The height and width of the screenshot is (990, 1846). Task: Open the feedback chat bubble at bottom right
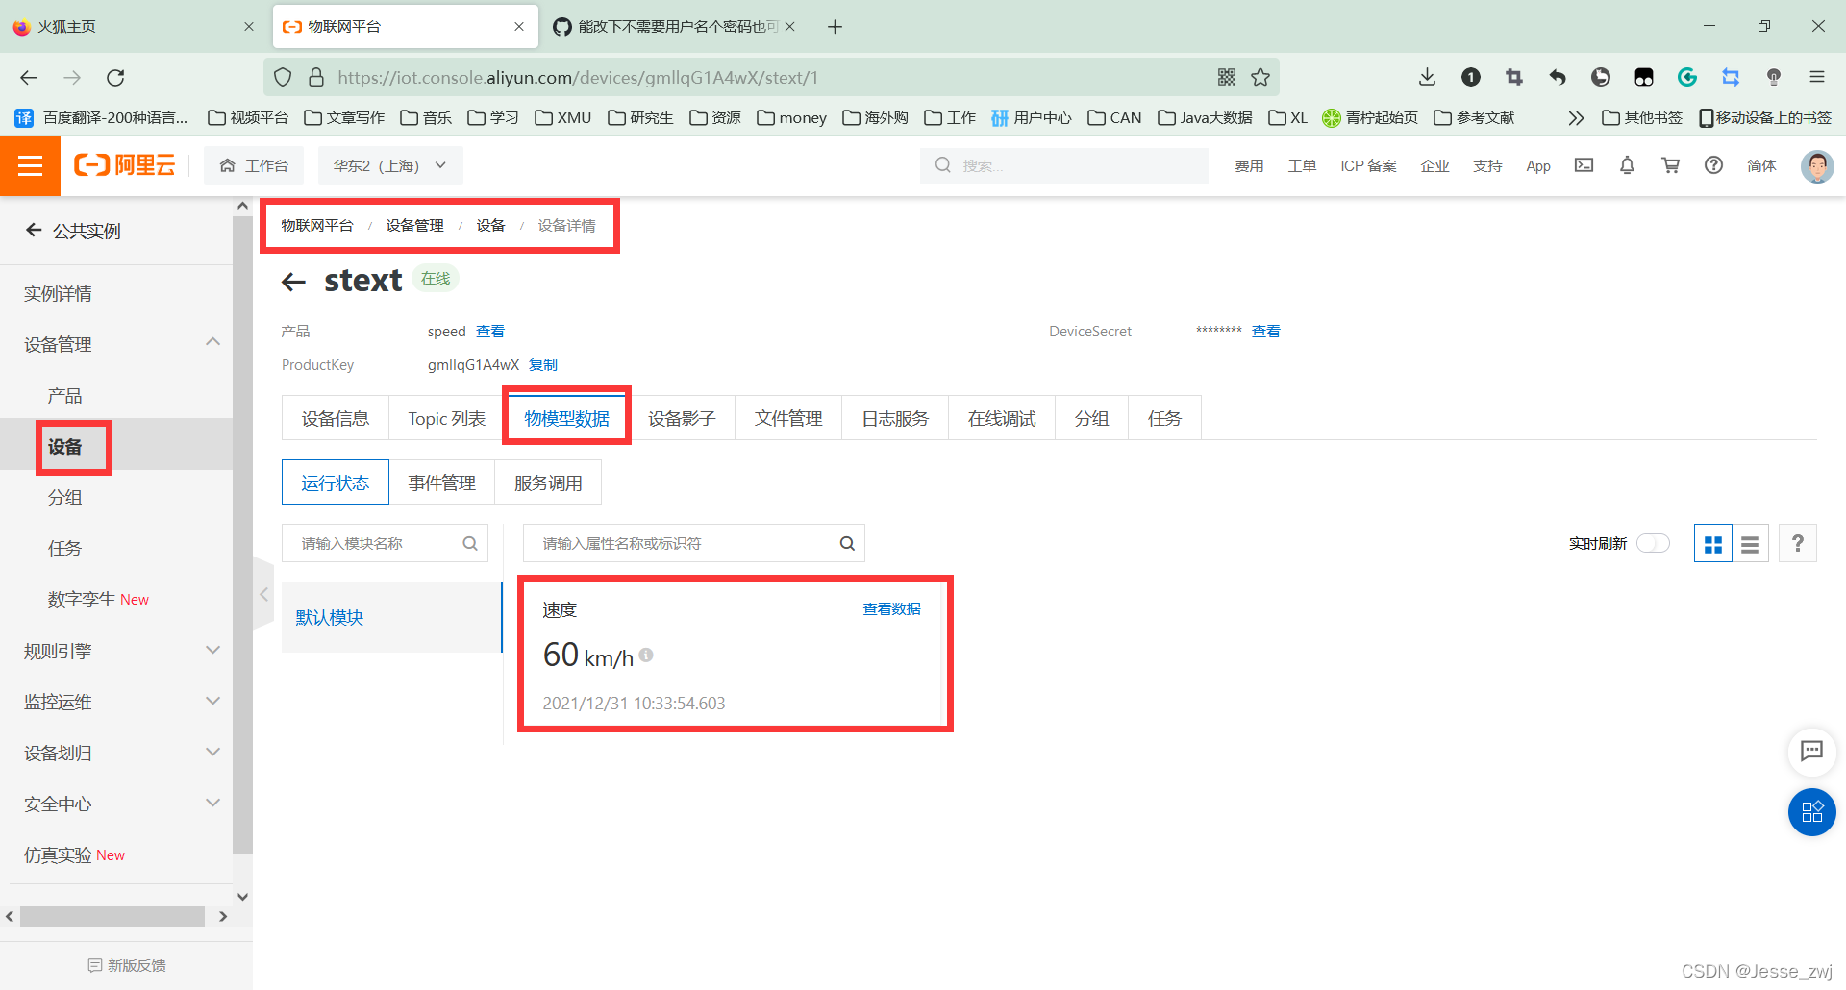[1811, 753]
